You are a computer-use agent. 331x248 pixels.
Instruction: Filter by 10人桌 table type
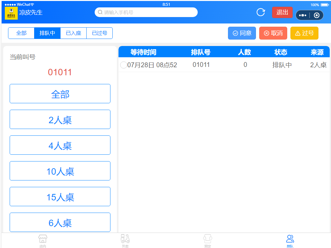(x=60, y=171)
